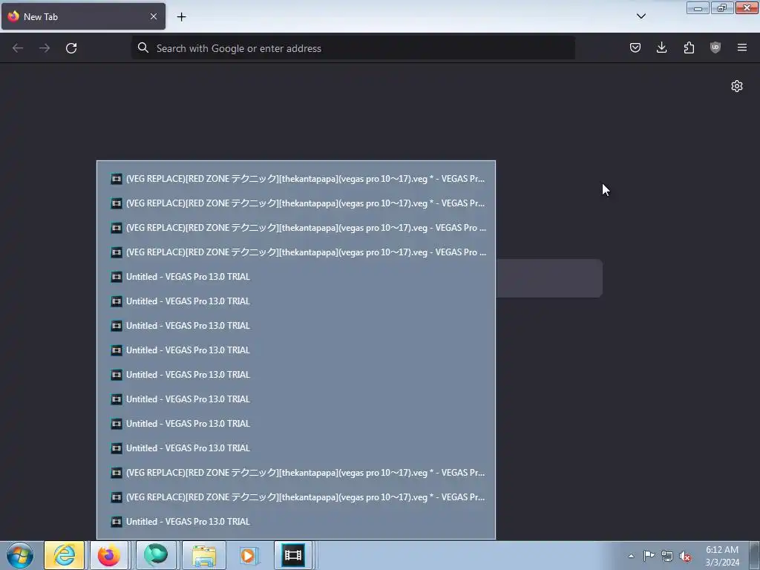The height and width of the screenshot is (570, 760).
Task: Reload the current Firefox page
Action: click(71, 48)
